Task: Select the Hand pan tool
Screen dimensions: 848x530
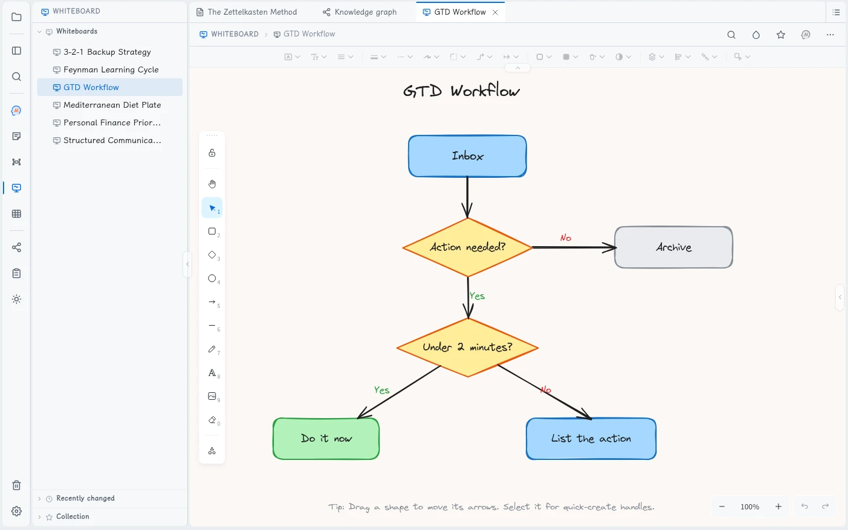Action: point(212,184)
